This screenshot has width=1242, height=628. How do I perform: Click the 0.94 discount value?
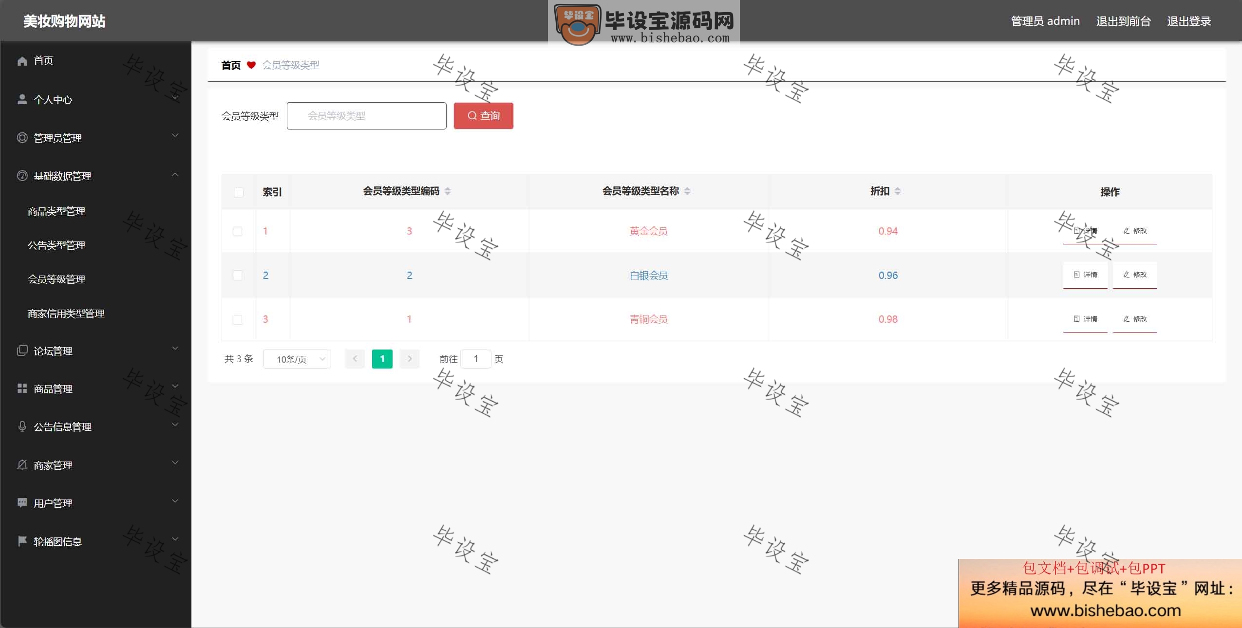pos(888,231)
